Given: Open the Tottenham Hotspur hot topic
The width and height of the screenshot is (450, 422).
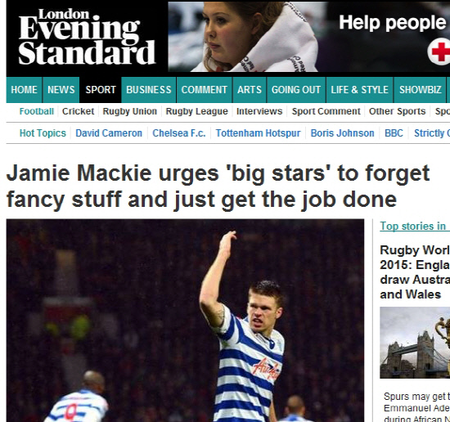Looking at the screenshot, I should tap(258, 133).
